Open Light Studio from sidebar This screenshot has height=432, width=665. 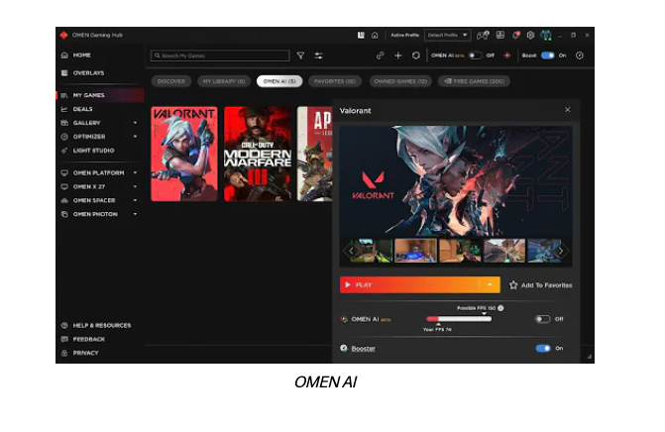tap(93, 151)
